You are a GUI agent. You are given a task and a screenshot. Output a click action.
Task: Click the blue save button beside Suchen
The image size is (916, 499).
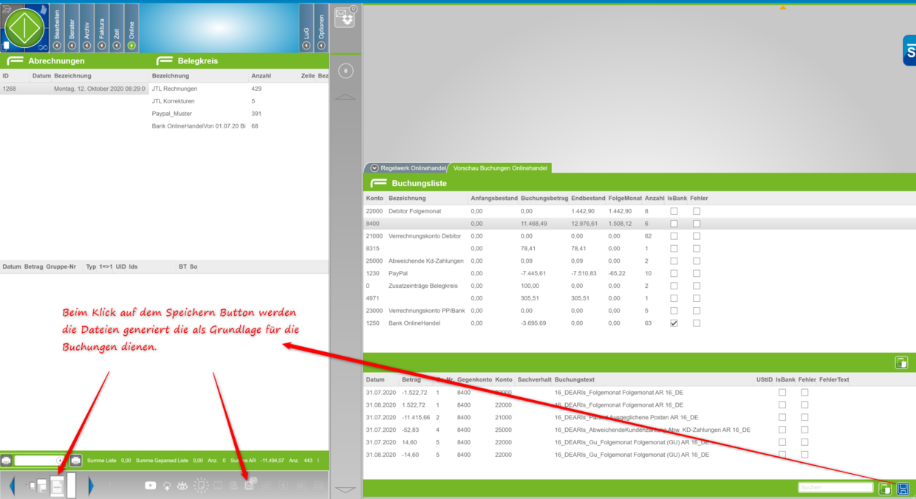(903, 489)
